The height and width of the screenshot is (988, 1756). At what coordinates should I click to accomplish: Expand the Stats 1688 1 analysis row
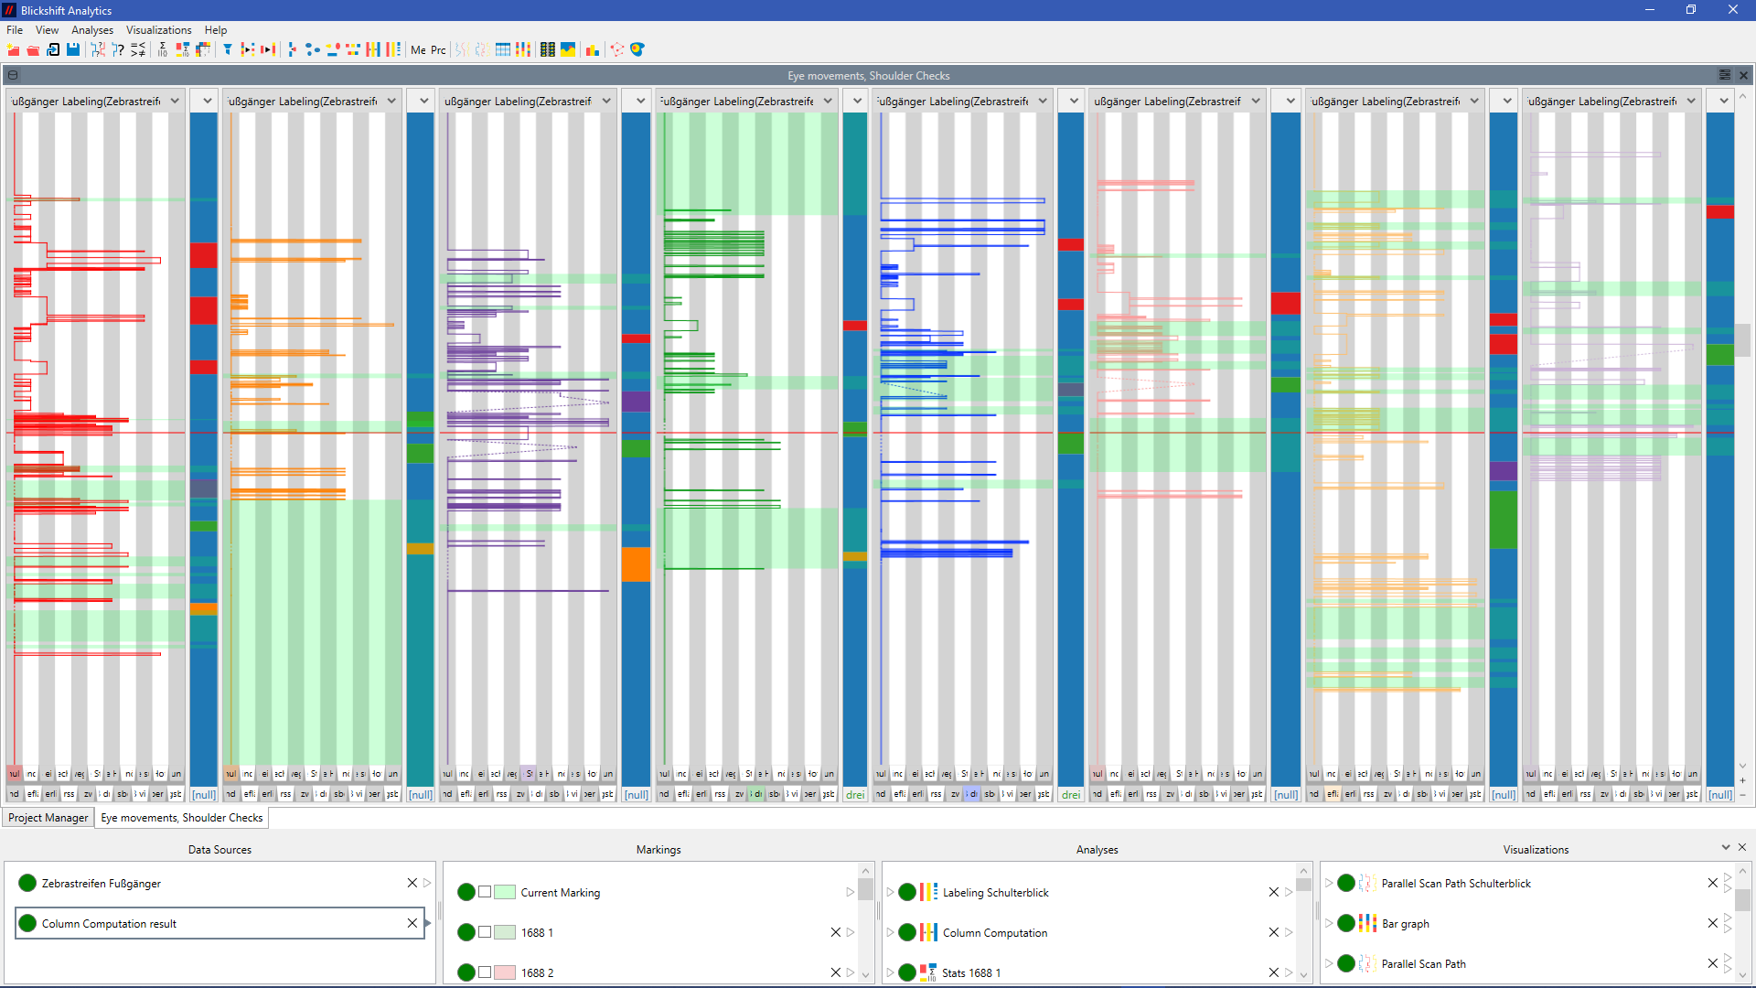tap(890, 972)
